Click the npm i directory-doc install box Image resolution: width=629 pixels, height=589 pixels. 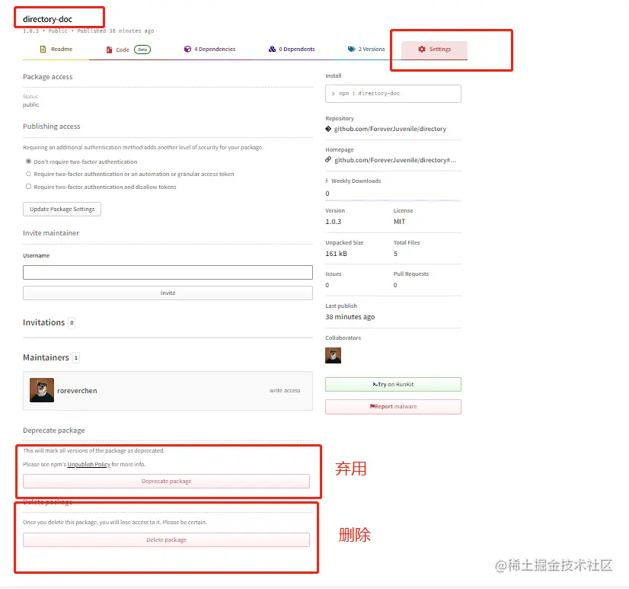(x=393, y=94)
